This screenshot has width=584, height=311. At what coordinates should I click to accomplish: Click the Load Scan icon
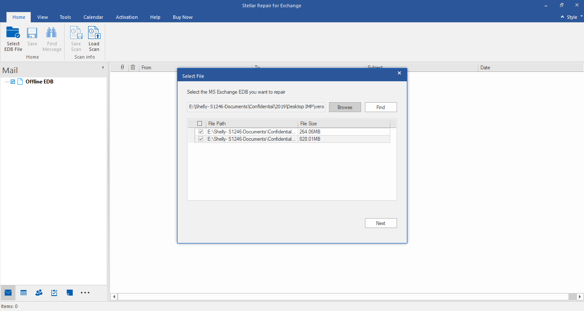[x=94, y=39]
